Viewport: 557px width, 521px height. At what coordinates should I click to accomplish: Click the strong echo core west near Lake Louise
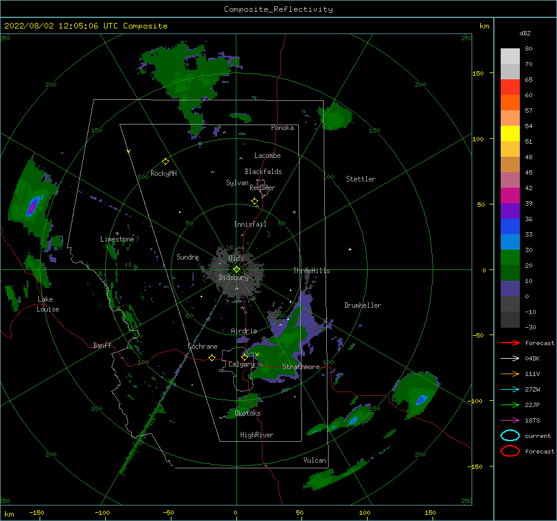pos(32,207)
